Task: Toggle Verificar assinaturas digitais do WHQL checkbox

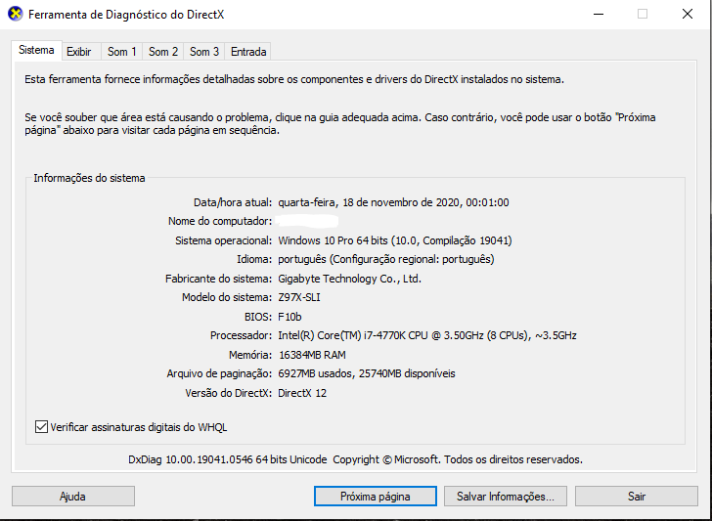Action: pos(41,427)
